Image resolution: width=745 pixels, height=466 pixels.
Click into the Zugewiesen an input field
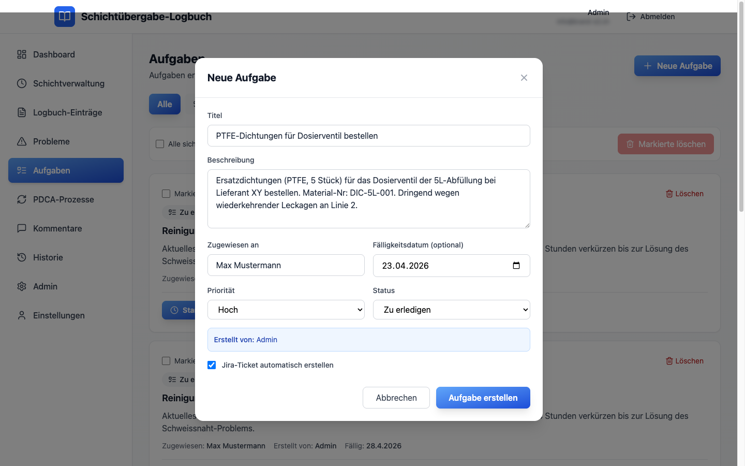pos(286,265)
